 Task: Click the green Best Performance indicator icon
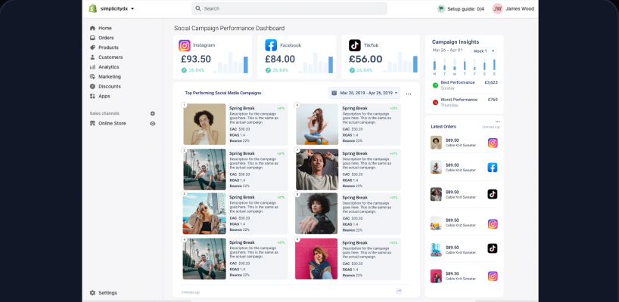tap(435, 85)
